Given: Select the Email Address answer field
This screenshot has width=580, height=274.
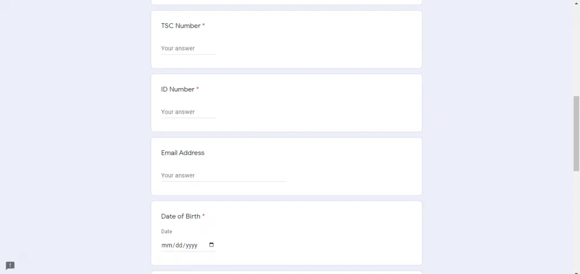Looking at the screenshot, I should [x=223, y=176].
